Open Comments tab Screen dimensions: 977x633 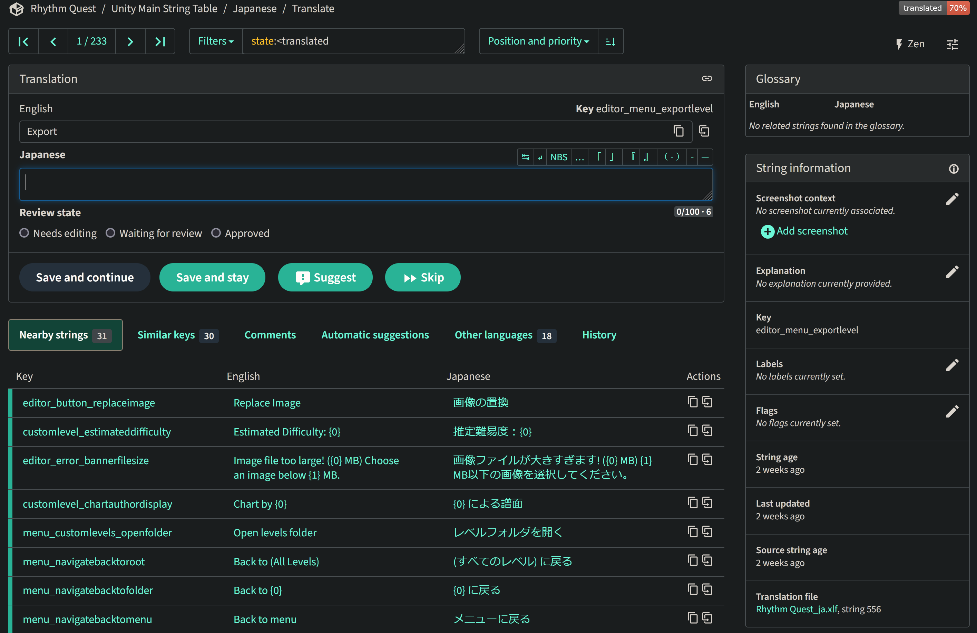[x=270, y=335]
